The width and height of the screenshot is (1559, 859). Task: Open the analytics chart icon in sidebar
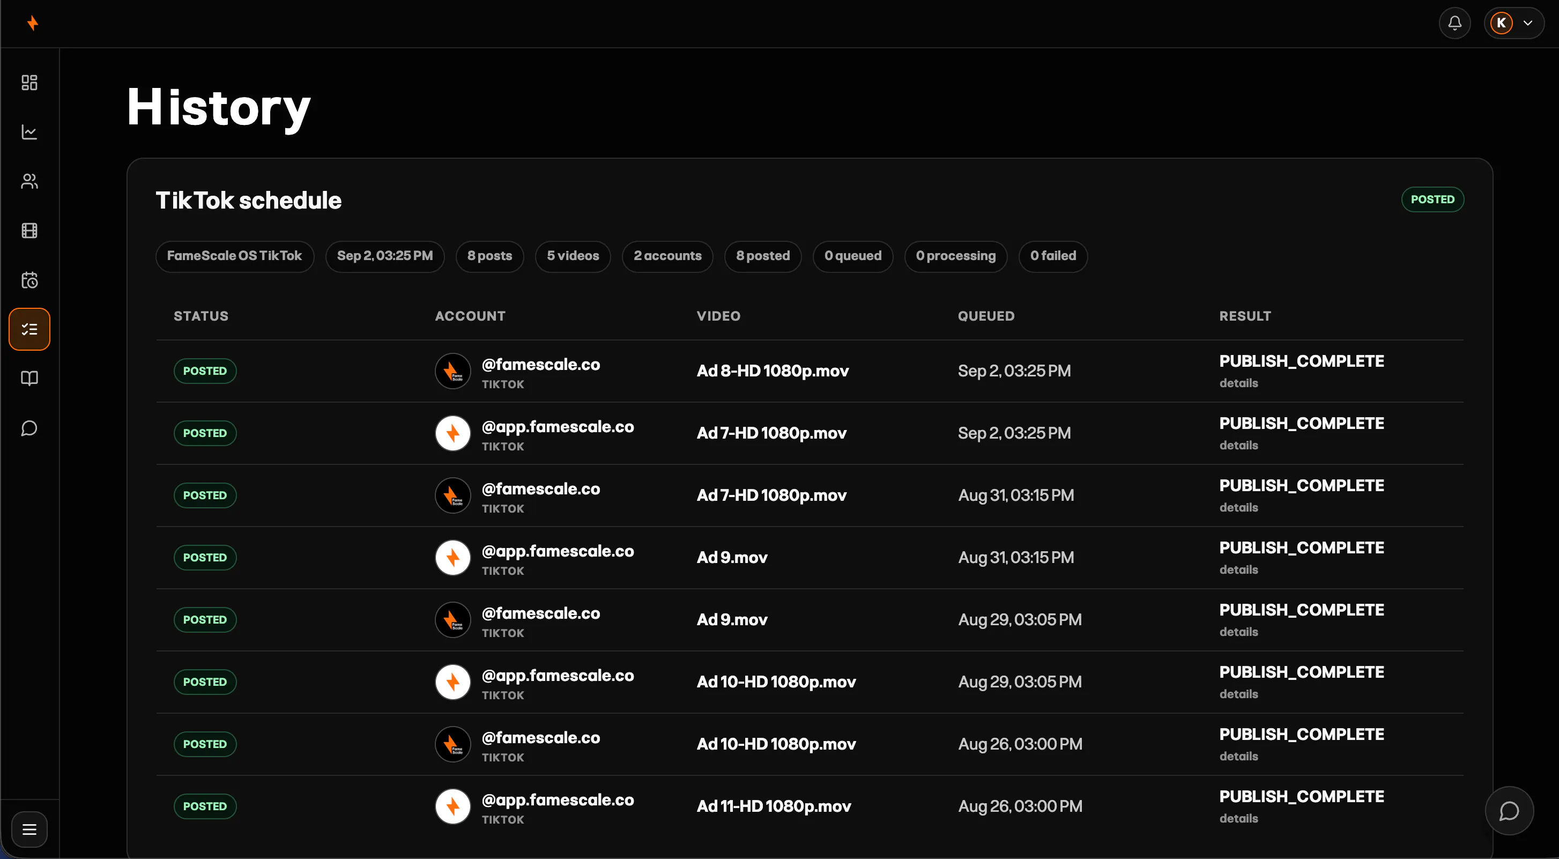click(29, 132)
